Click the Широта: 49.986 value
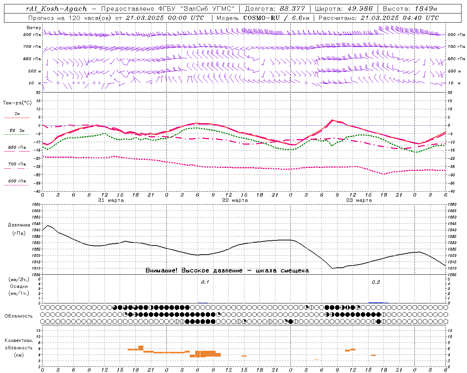The image size is (467, 373). pos(344,9)
